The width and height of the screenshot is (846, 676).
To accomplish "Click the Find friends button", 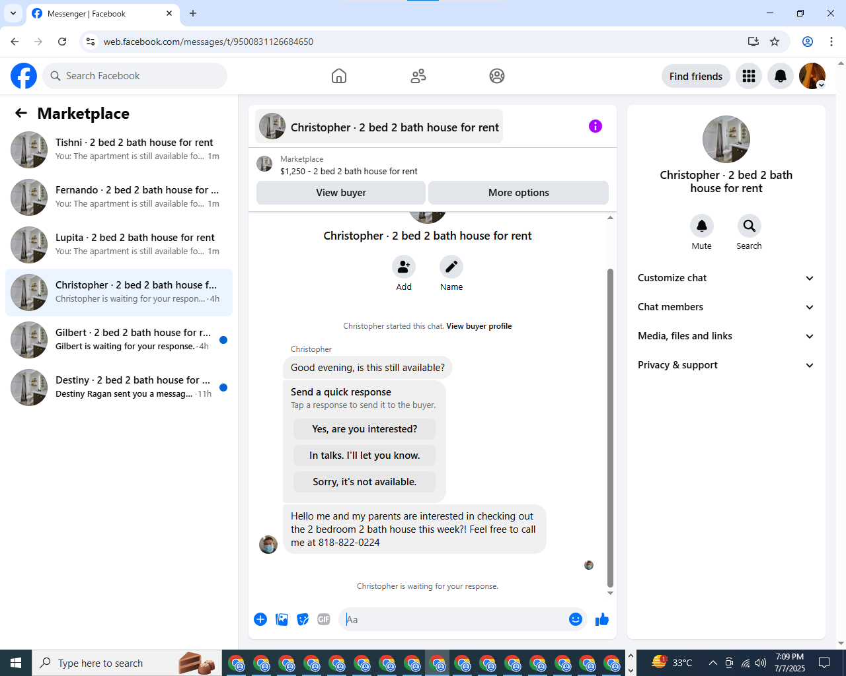I will click(696, 76).
